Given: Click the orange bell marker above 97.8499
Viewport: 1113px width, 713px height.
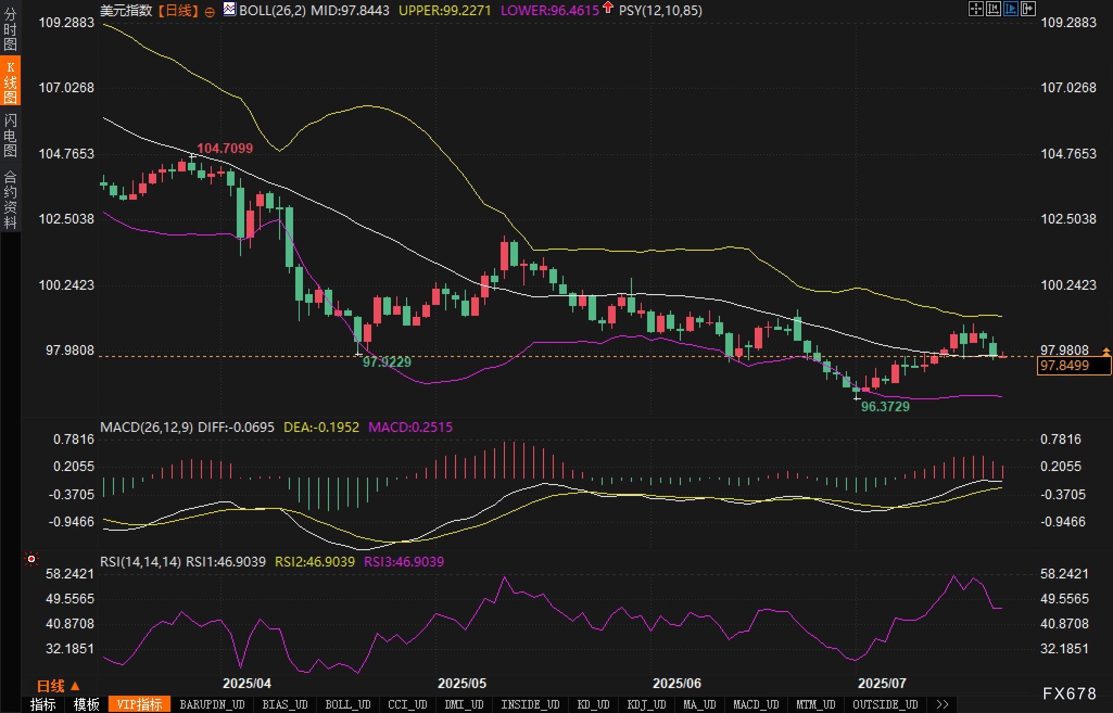Looking at the screenshot, I should 1106,352.
